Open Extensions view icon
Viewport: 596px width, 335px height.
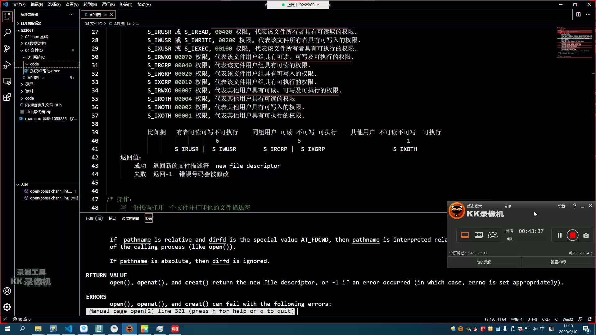tap(7, 97)
